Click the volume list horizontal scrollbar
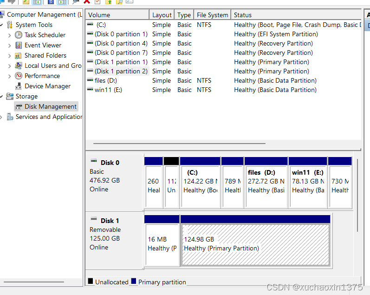 (x=186, y=144)
